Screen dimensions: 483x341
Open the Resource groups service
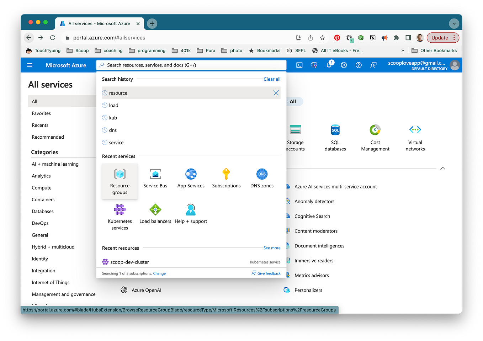120,181
